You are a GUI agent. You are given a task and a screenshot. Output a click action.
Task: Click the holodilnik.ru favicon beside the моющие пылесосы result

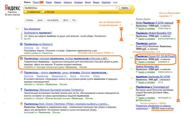click(x=21, y=58)
